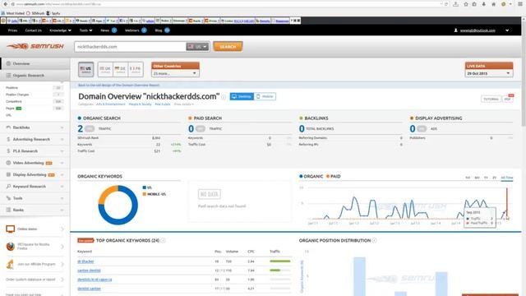Open the top Tools menu dropdown
Image resolution: width=526 pixels, height=296 pixels.
[x=85, y=30]
